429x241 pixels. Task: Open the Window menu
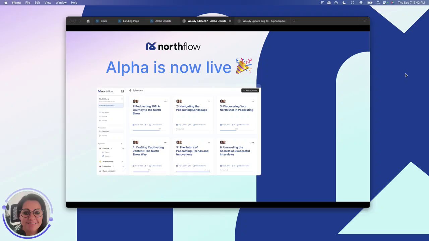point(61,3)
